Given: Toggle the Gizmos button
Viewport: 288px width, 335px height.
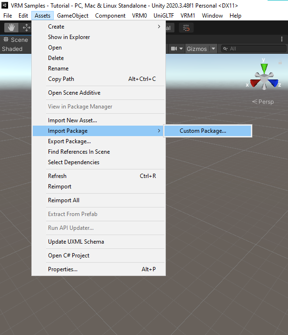Looking at the screenshot, I should 197,49.
